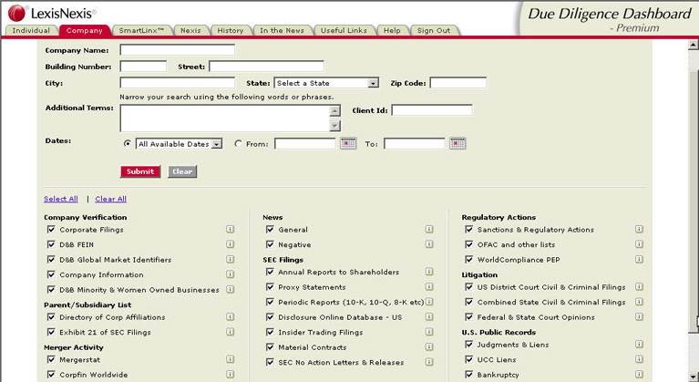This screenshot has width=699, height=382.
Task: Switch to In the News tab
Action: click(282, 30)
